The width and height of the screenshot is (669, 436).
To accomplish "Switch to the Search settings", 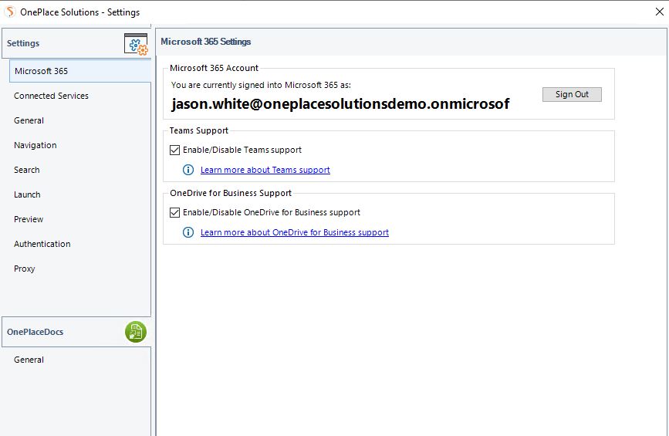I will click(x=26, y=170).
